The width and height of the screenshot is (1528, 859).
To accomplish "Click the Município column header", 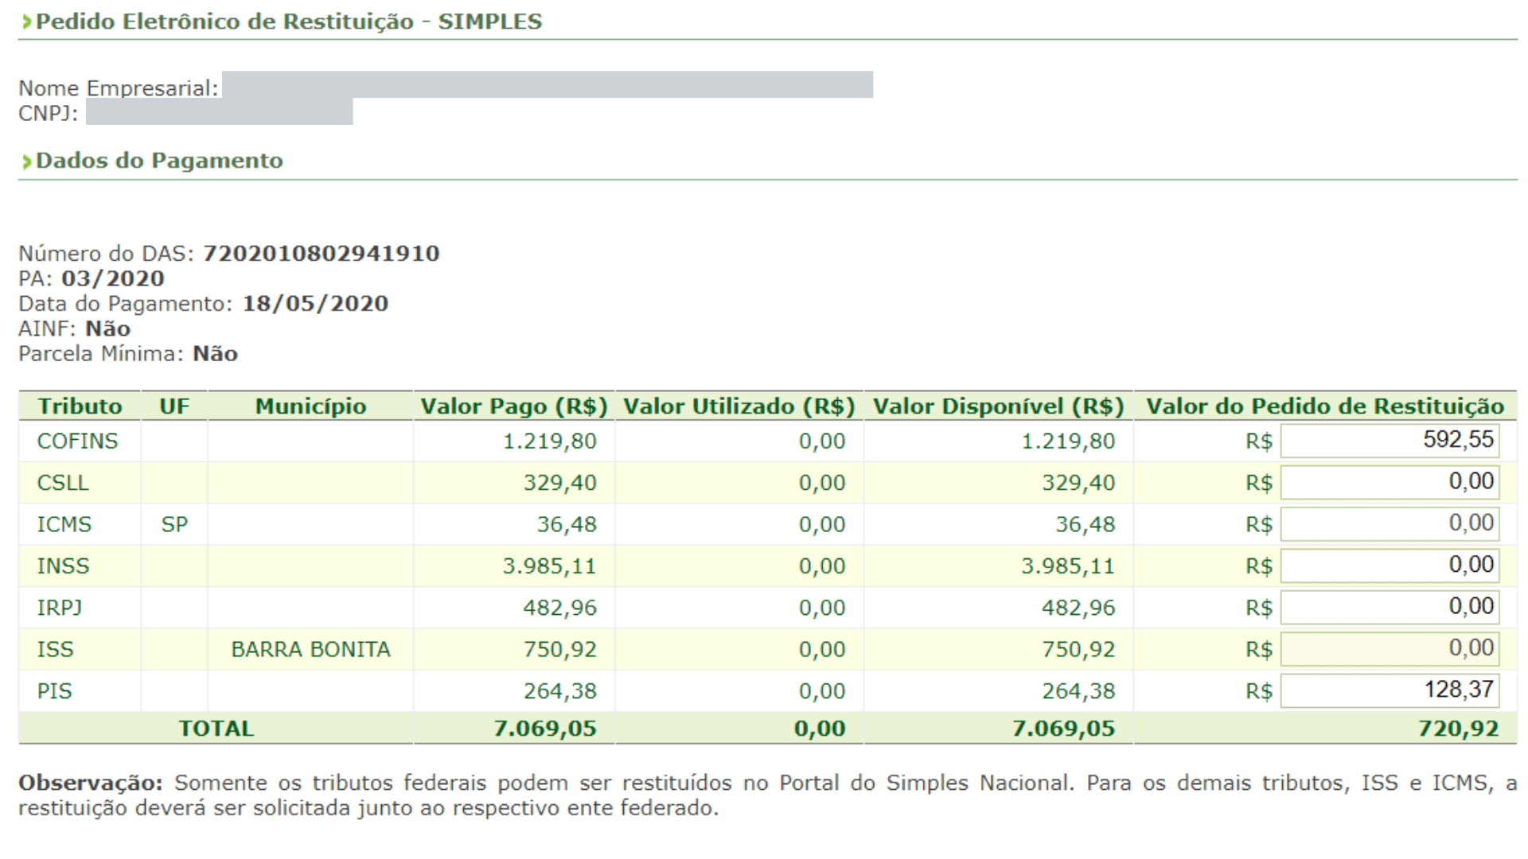I will coord(311,406).
